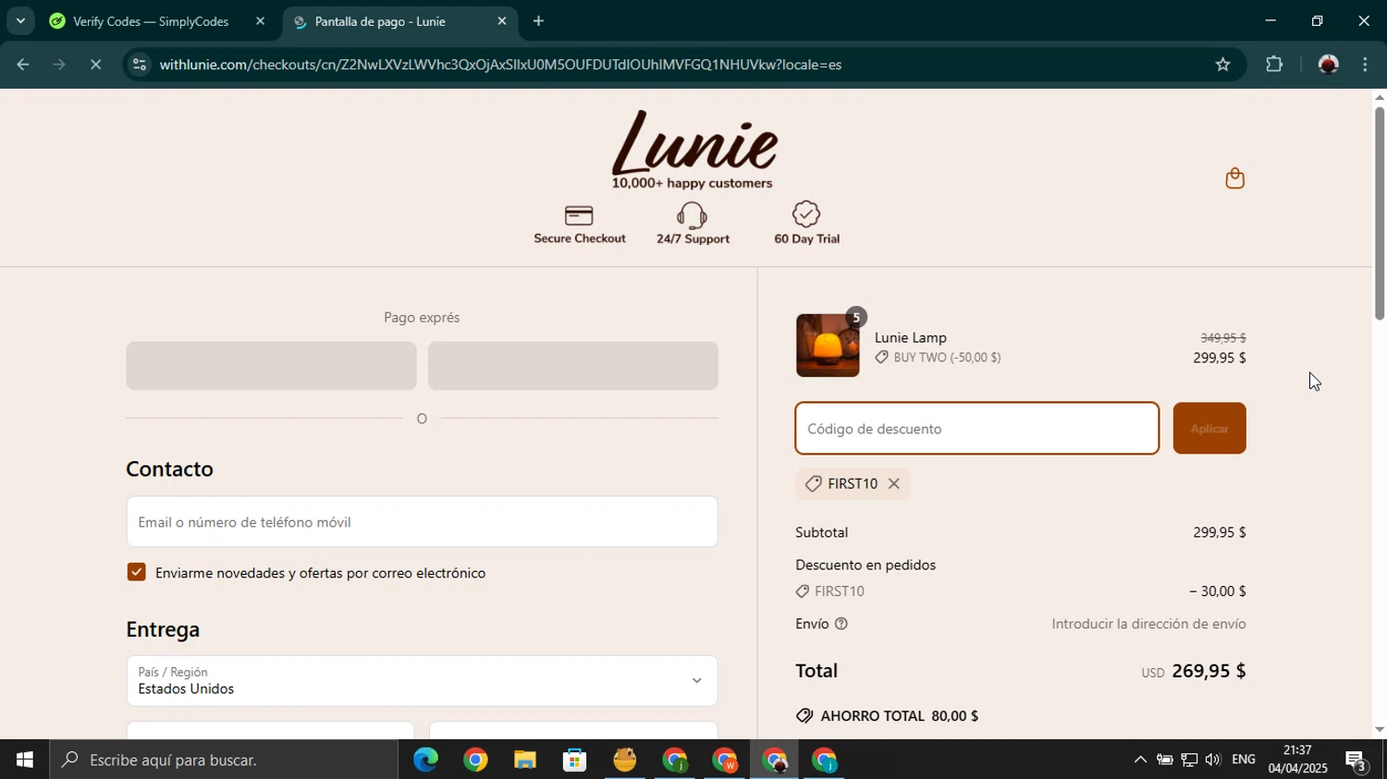
Task: Click the Lunie logo
Action: point(693,150)
